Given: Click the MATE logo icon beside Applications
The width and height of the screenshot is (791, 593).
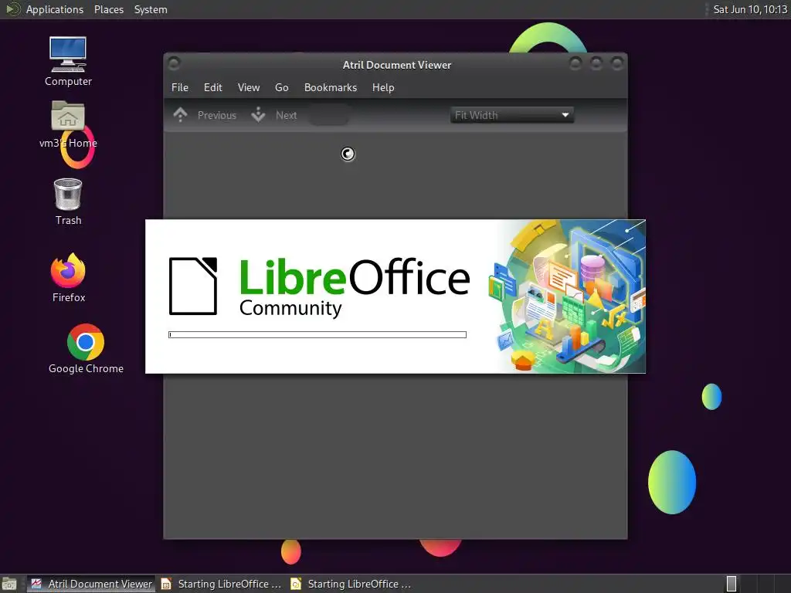Looking at the screenshot, I should click(x=12, y=9).
